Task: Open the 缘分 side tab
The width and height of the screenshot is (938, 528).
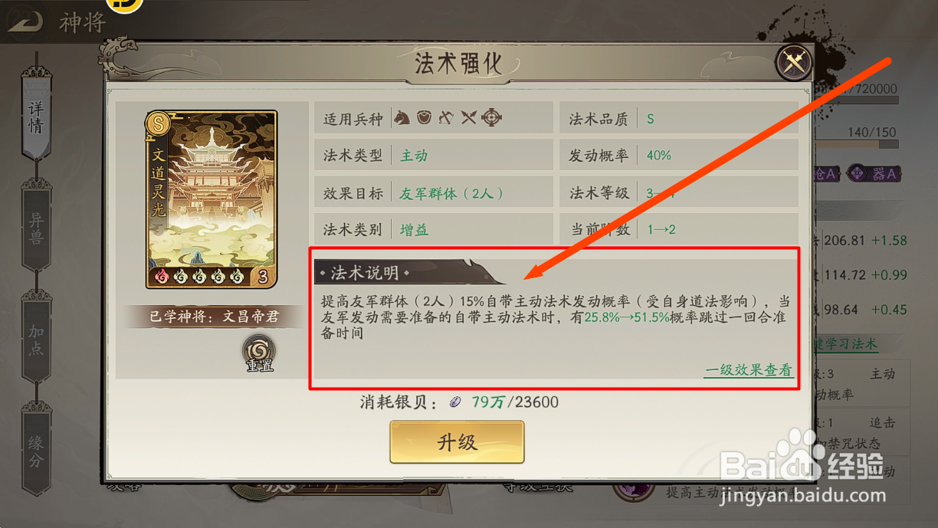Action: point(36,450)
